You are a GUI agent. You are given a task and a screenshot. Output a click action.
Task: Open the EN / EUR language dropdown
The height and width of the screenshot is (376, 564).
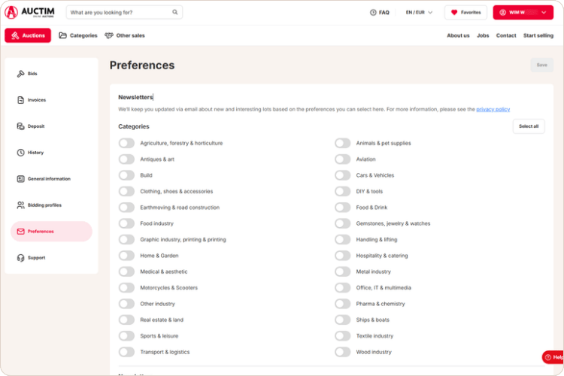419,12
